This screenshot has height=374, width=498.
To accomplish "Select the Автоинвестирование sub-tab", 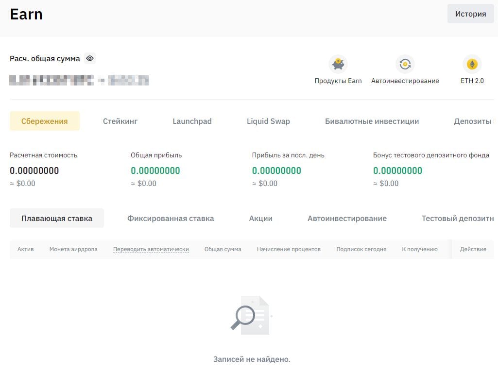I will [347, 219].
